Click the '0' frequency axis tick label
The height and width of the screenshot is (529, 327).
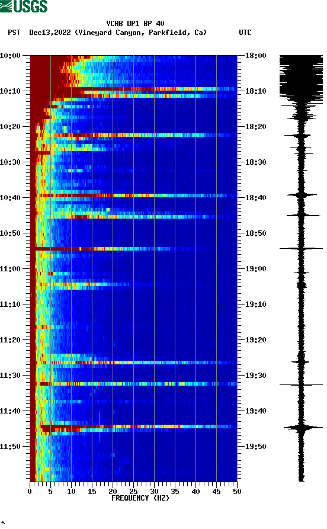point(30,492)
